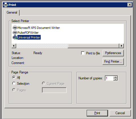
Task: Select the Pages radio button
Action: (14, 90)
